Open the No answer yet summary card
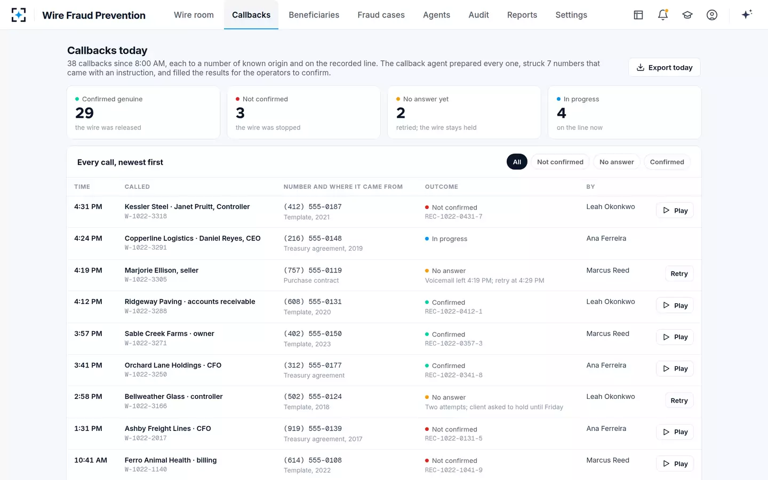768x480 pixels. click(x=465, y=113)
